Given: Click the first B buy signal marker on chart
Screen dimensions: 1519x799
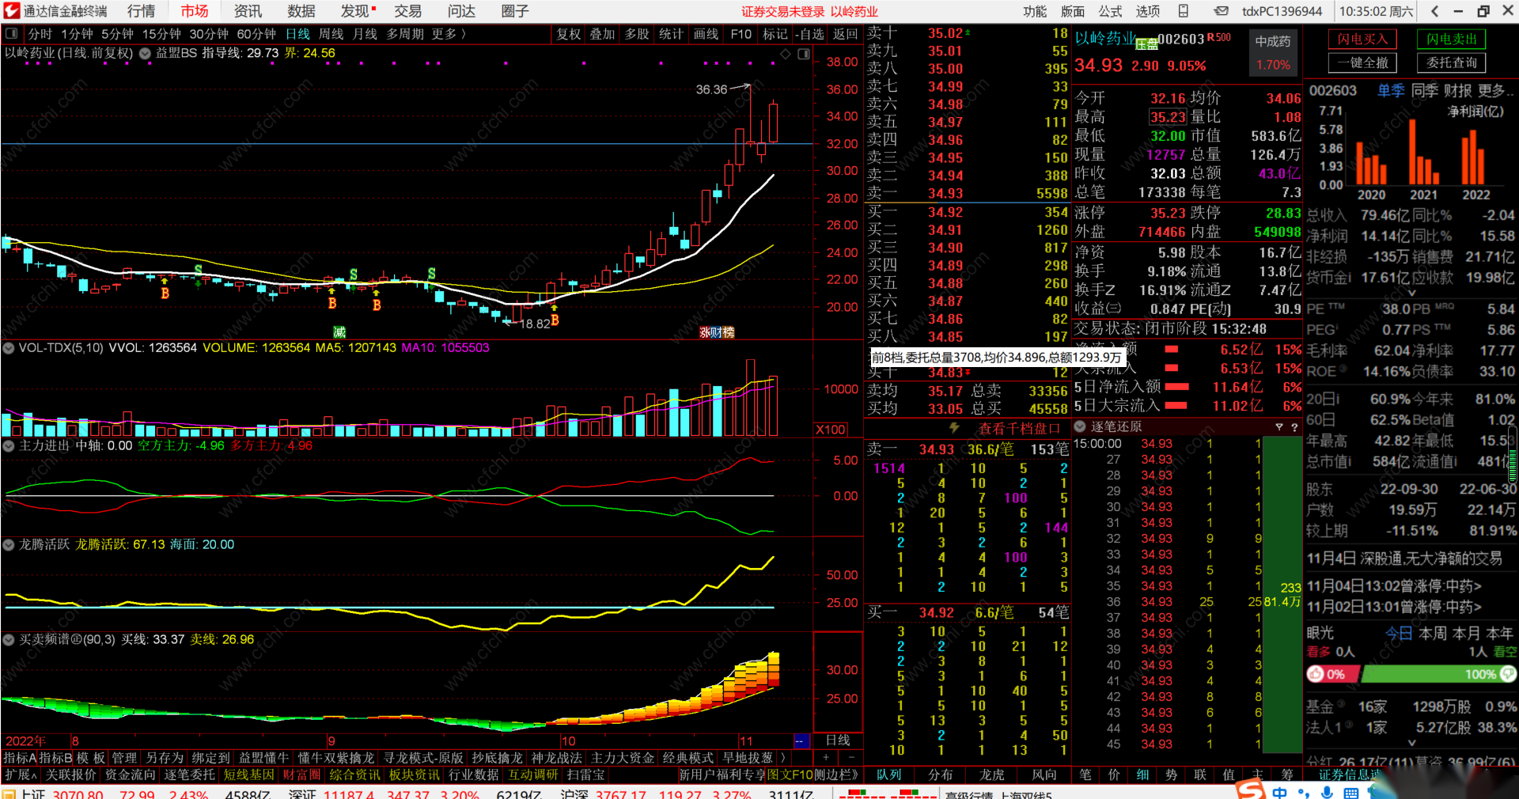Looking at the screenshot, I should (x=165, y=293).
